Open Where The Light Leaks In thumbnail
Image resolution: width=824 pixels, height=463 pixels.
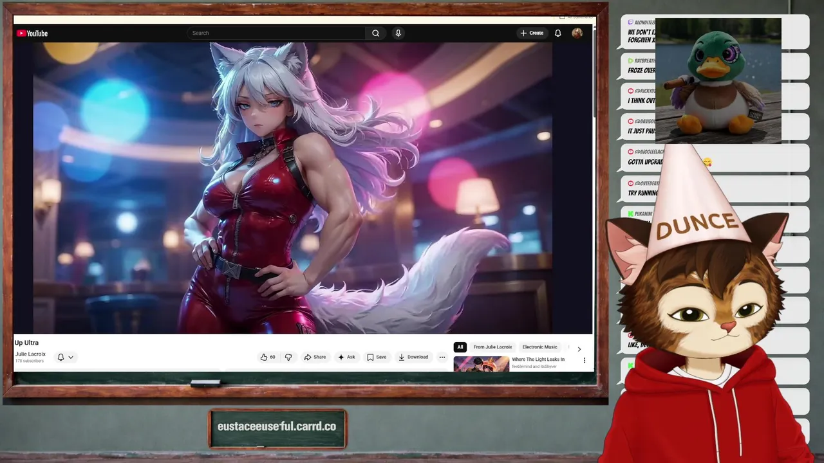[x=481, y=364]
